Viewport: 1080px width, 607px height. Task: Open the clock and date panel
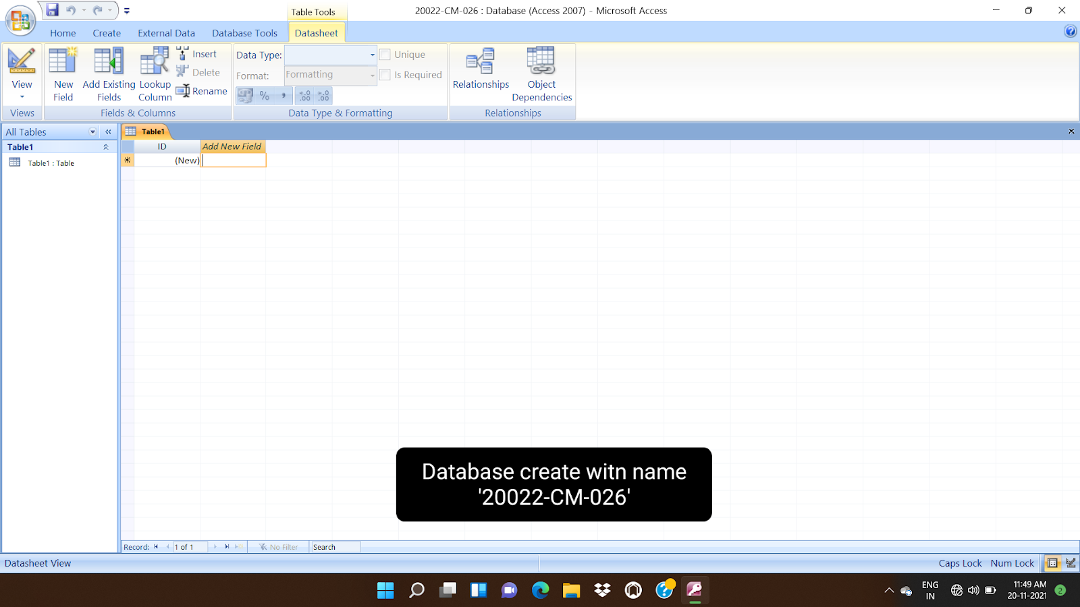pyautogui.click(x=1027, y=590)
